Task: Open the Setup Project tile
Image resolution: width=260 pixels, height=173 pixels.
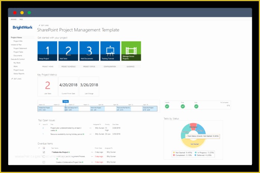Action: (47, 51)
